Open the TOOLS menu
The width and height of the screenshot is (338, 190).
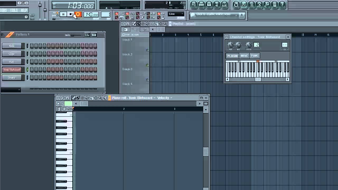tap(14, 10)
